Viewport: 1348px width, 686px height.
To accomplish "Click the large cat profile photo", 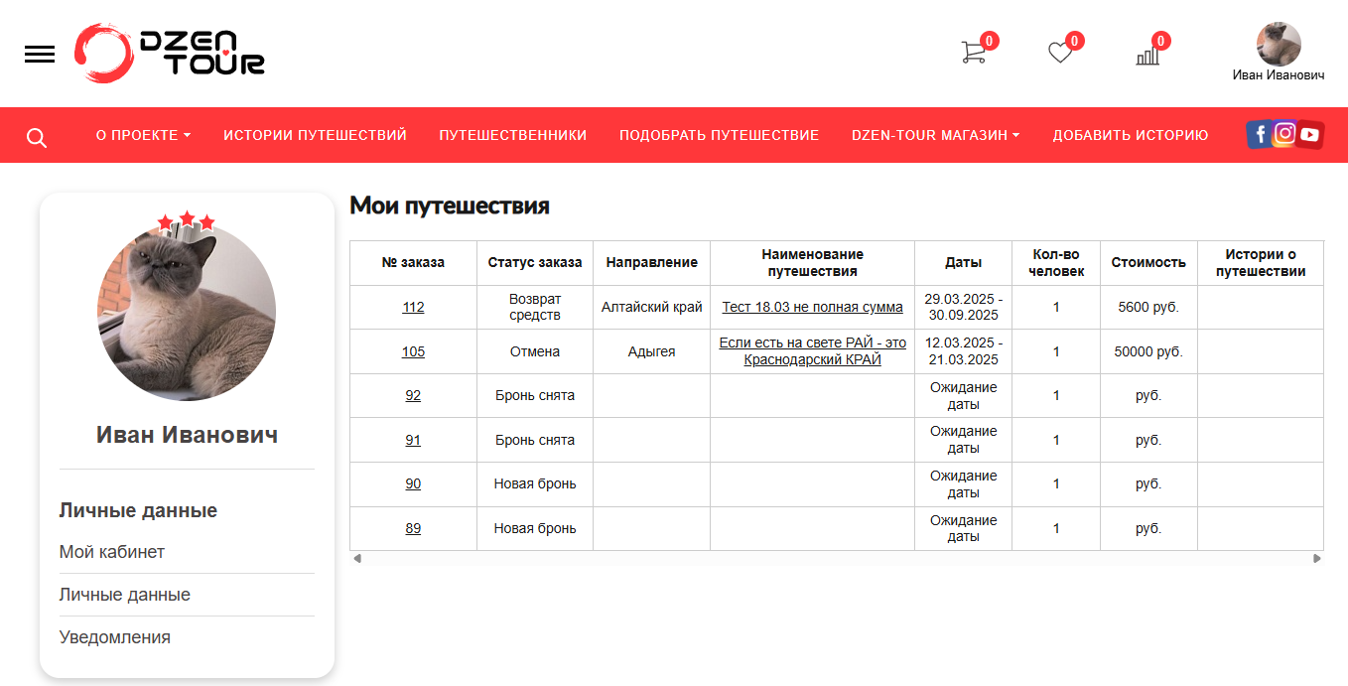I will point(187,312).
